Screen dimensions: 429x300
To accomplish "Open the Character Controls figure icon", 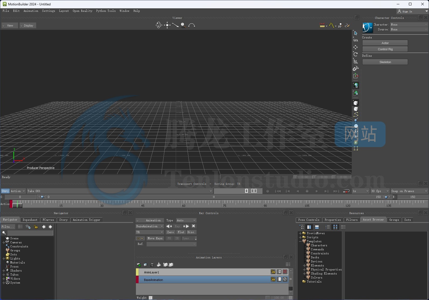I will [x=367, y=28].
